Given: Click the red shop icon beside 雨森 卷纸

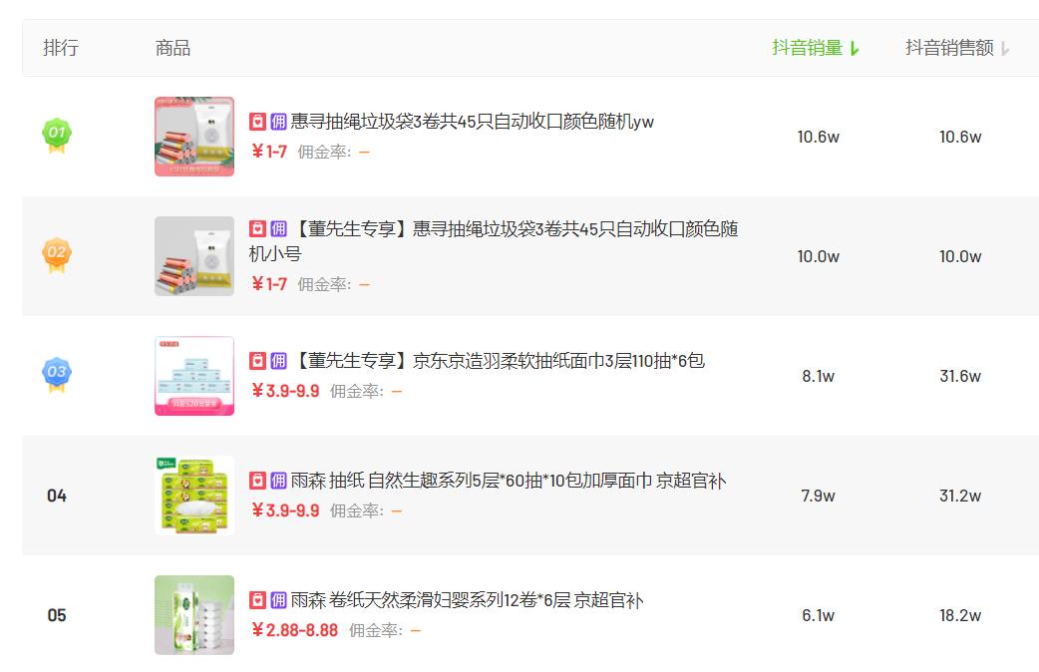Looking at the screenshot, I should 258,600.
